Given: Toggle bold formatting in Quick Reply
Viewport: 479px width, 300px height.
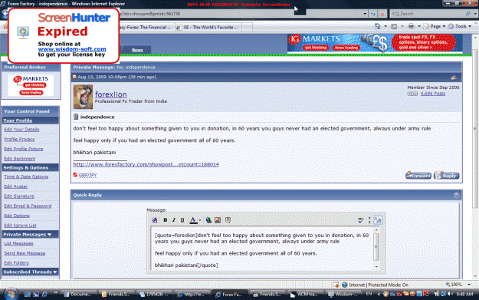Looking at the screenshot, I should tap(165, 220).
